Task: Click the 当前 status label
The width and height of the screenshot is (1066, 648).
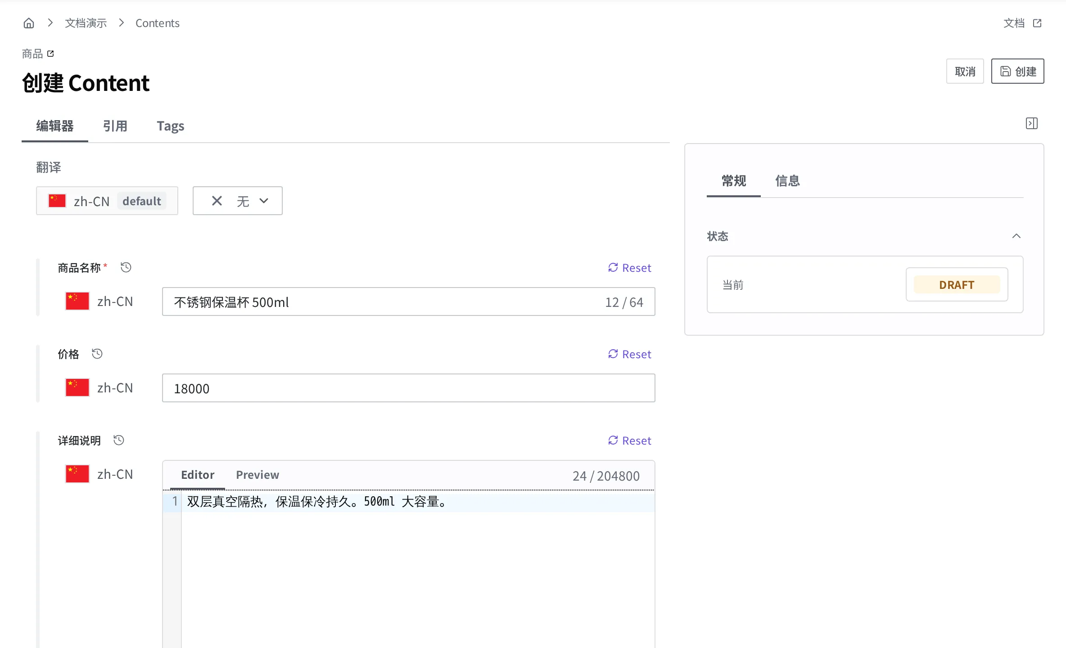Action: pyautogui.click(x=733, y=285)
